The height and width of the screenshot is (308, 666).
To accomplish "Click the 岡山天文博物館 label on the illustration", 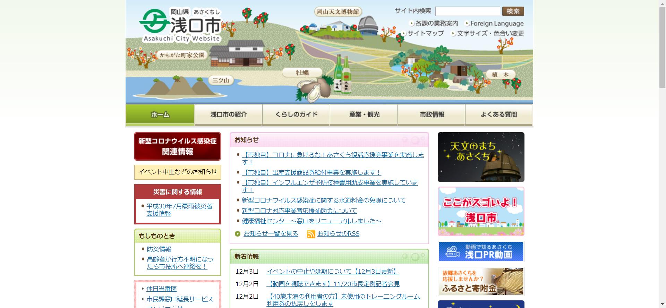I will click(x=338, y=12).
